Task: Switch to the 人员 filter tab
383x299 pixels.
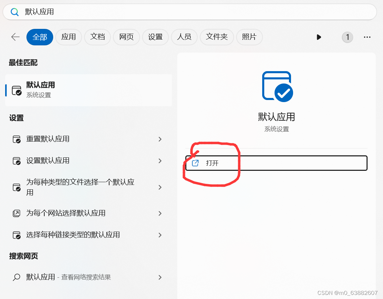Action: click(184, 37)
